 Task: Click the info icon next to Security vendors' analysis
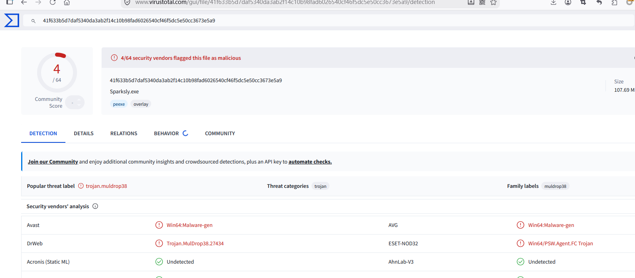pyautogui.click(x=95, y=206)
